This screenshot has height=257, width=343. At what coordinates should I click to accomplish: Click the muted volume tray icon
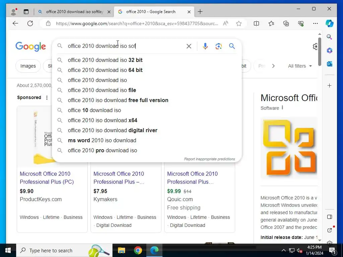tap(299, 250)
